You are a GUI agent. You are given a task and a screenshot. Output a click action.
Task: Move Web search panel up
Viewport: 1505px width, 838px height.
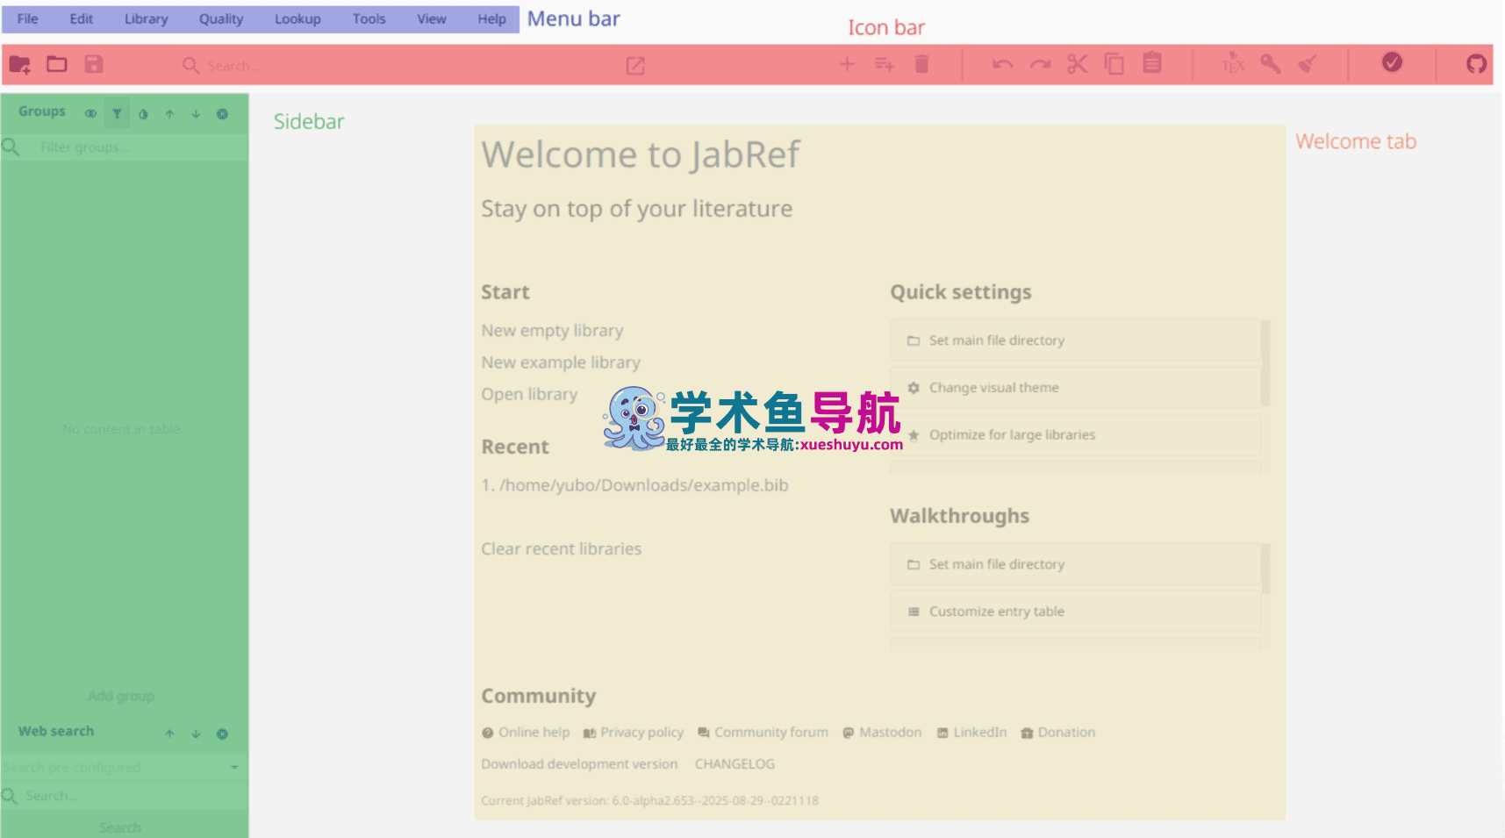(169, 734)
